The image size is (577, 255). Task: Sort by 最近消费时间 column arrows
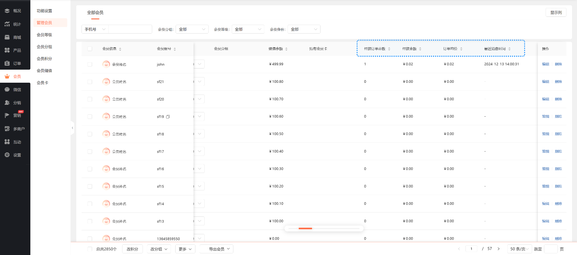click(509, 49)
